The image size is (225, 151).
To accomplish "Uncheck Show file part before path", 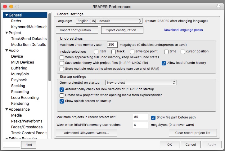I will pyautogui.click(x=153, y=118).
